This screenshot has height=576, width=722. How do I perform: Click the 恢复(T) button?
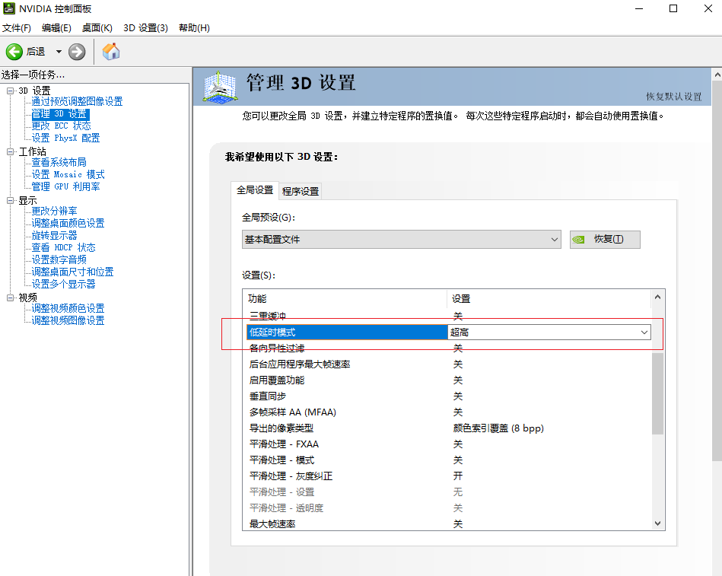(x=605, y=240)
